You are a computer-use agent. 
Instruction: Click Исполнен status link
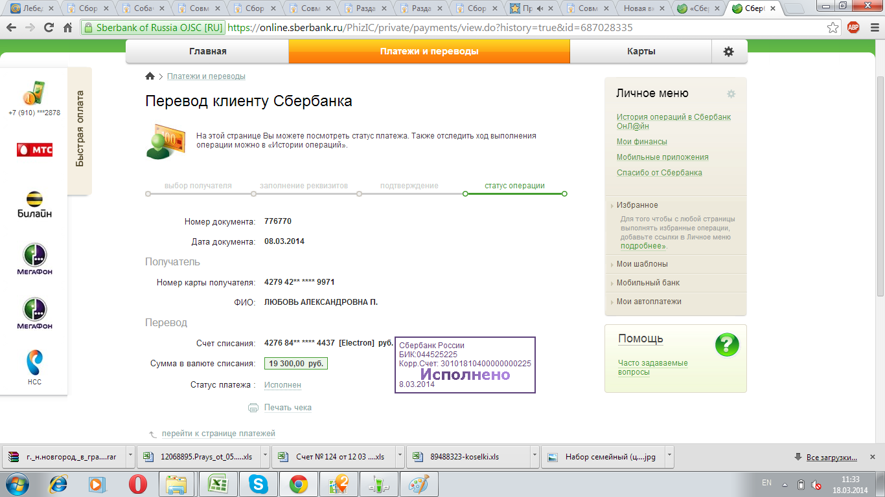tap(282, 385)
